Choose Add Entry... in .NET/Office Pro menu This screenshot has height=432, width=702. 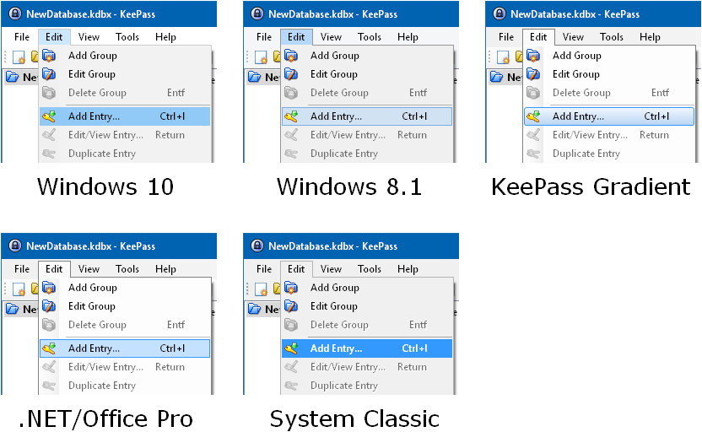point(94,348)
